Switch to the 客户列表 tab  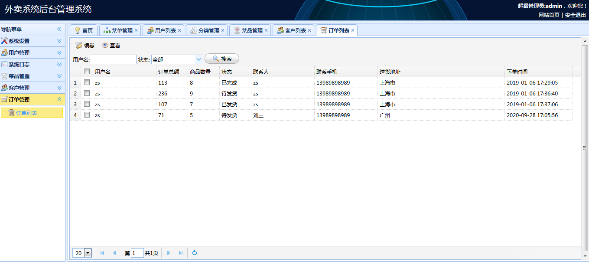[x=293, y=30]
